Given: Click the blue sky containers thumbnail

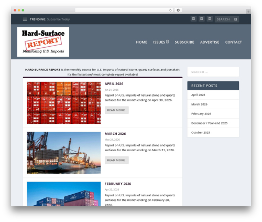Looking at the screenshot, I should 64,194.
